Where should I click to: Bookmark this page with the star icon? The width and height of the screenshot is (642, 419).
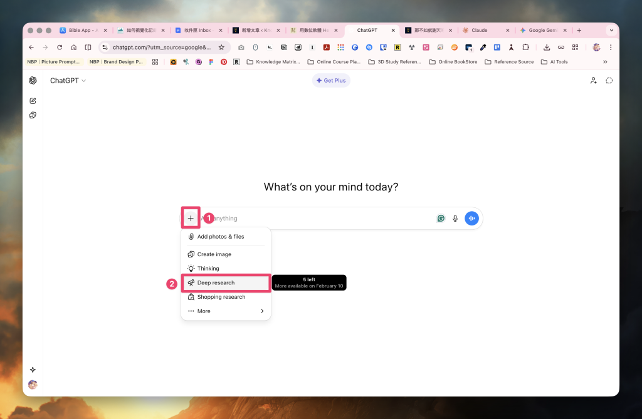point(221,47)
